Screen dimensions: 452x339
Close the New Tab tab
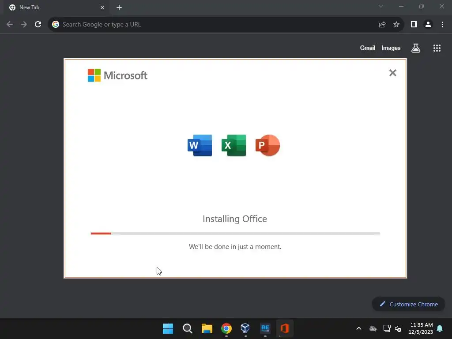click(x=102, y=8)
